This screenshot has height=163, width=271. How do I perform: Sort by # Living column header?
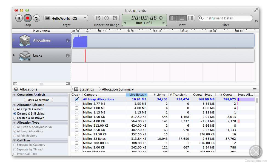point(158,95)
